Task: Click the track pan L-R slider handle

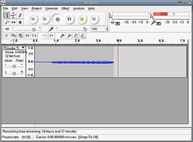Action: click(14, 74)
